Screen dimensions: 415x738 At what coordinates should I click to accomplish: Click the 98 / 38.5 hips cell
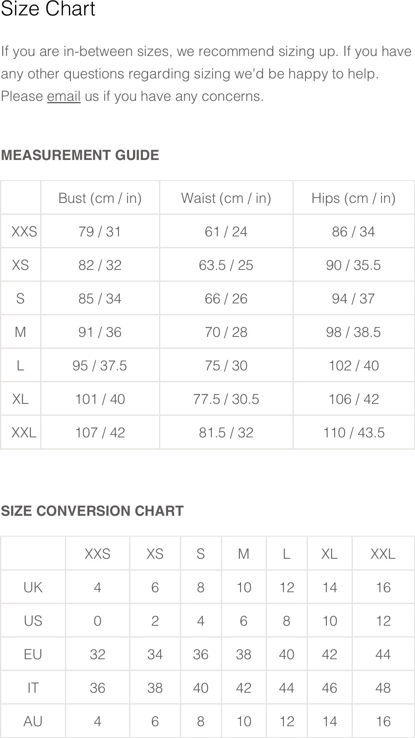(x=354, y=332)
